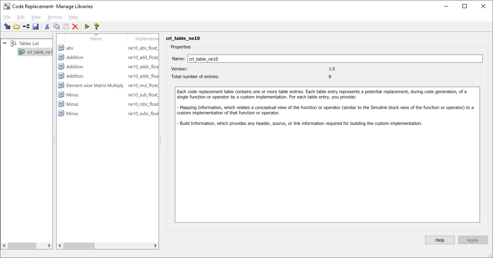The height and width of the screenshot is (258, 493).
Task: Open a table with the folder icon
Action: point(17,26)
